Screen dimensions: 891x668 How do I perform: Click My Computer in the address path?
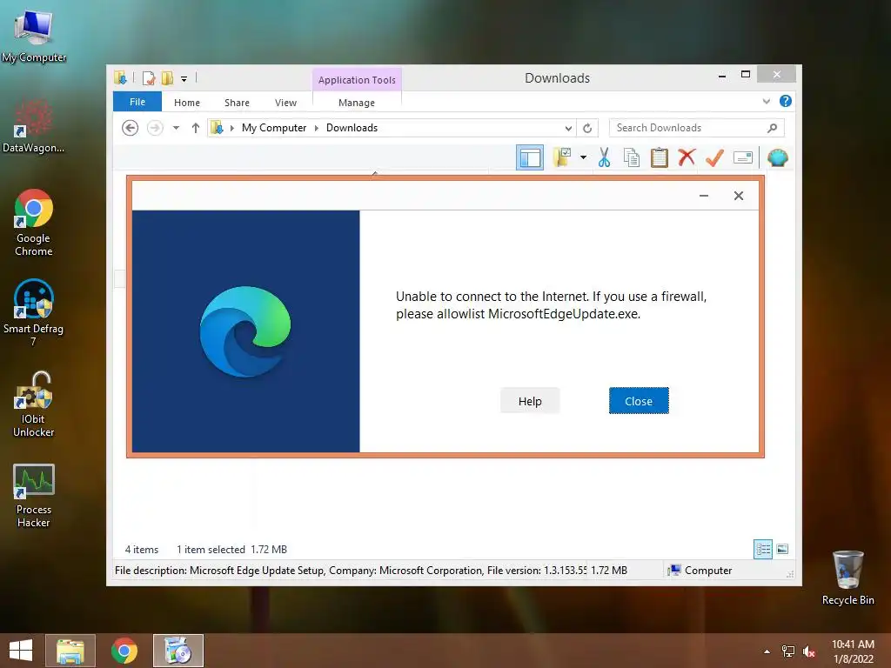pos(274,128)
